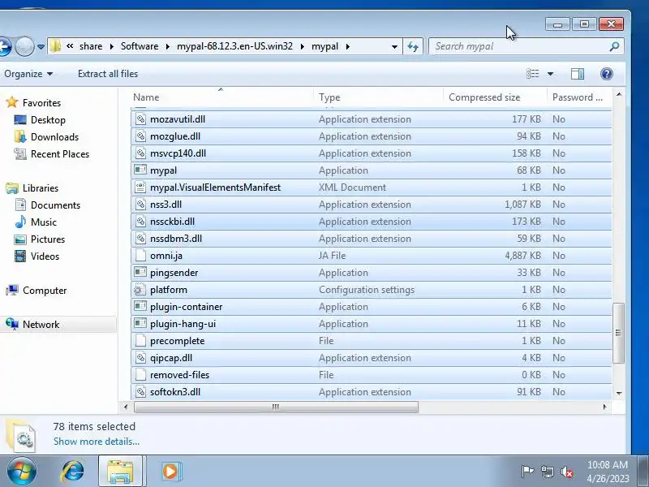649x487 pixels.
Task: Sort by the Type column header
Action: pyautogui.click(x=378, y=97)
